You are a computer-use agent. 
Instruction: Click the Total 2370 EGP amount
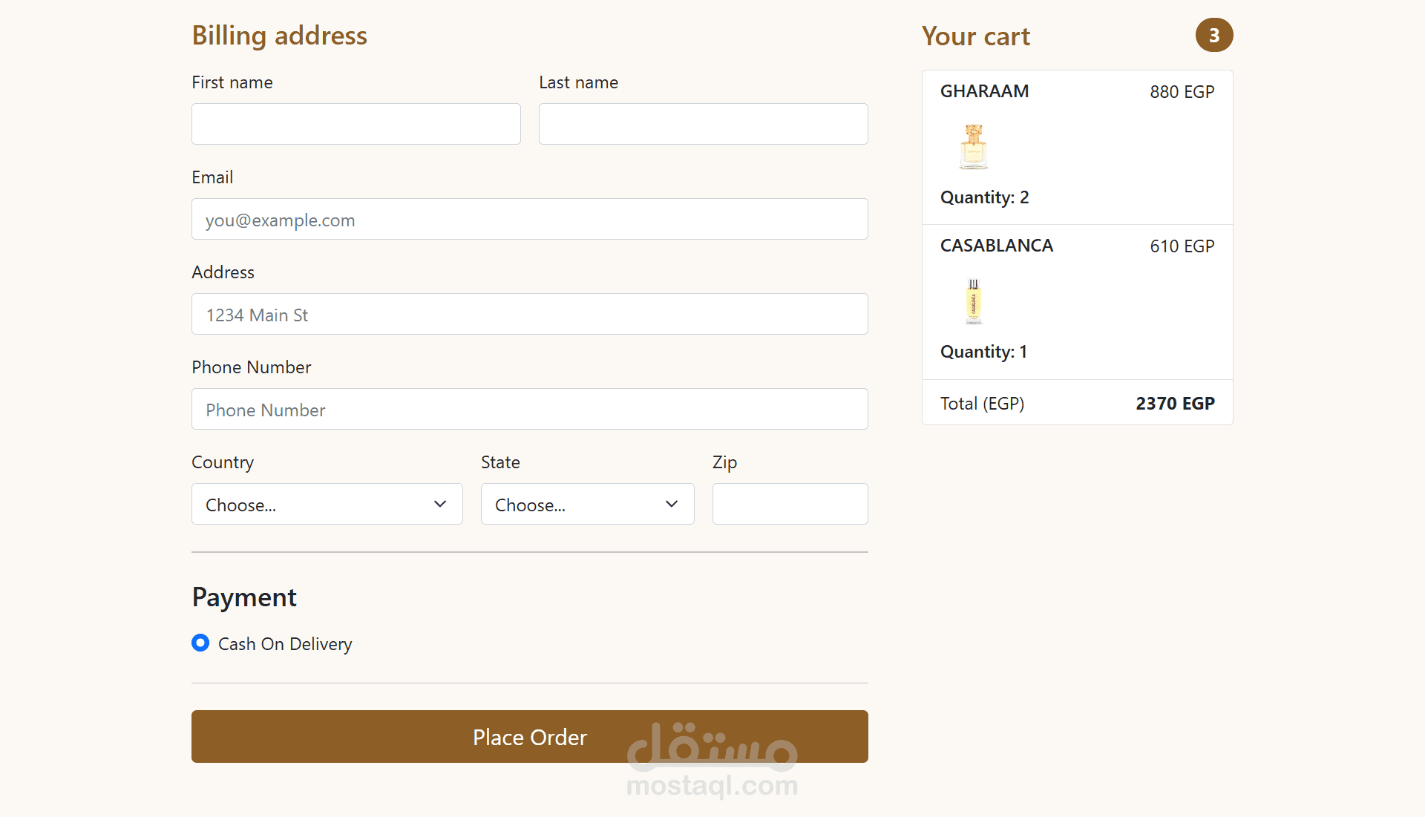pyautogui.click(x=1174, y=404)
